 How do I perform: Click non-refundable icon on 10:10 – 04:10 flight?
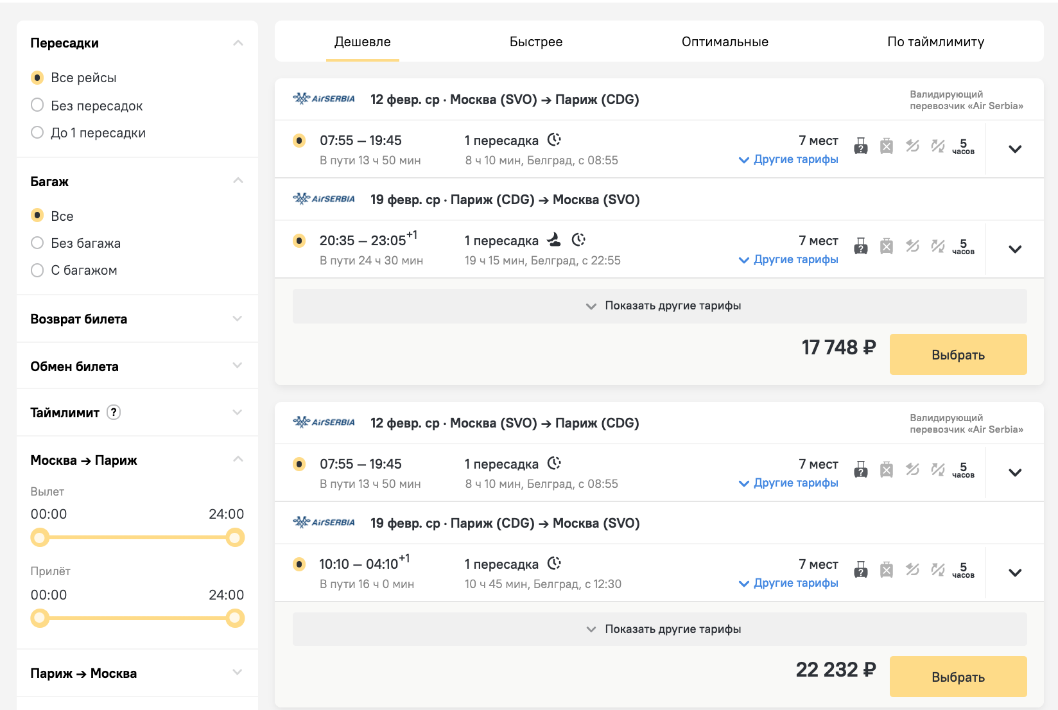coord(912,569)
